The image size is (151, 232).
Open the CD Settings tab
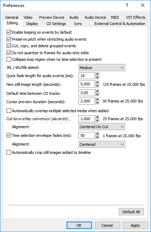tap(56, 24)
